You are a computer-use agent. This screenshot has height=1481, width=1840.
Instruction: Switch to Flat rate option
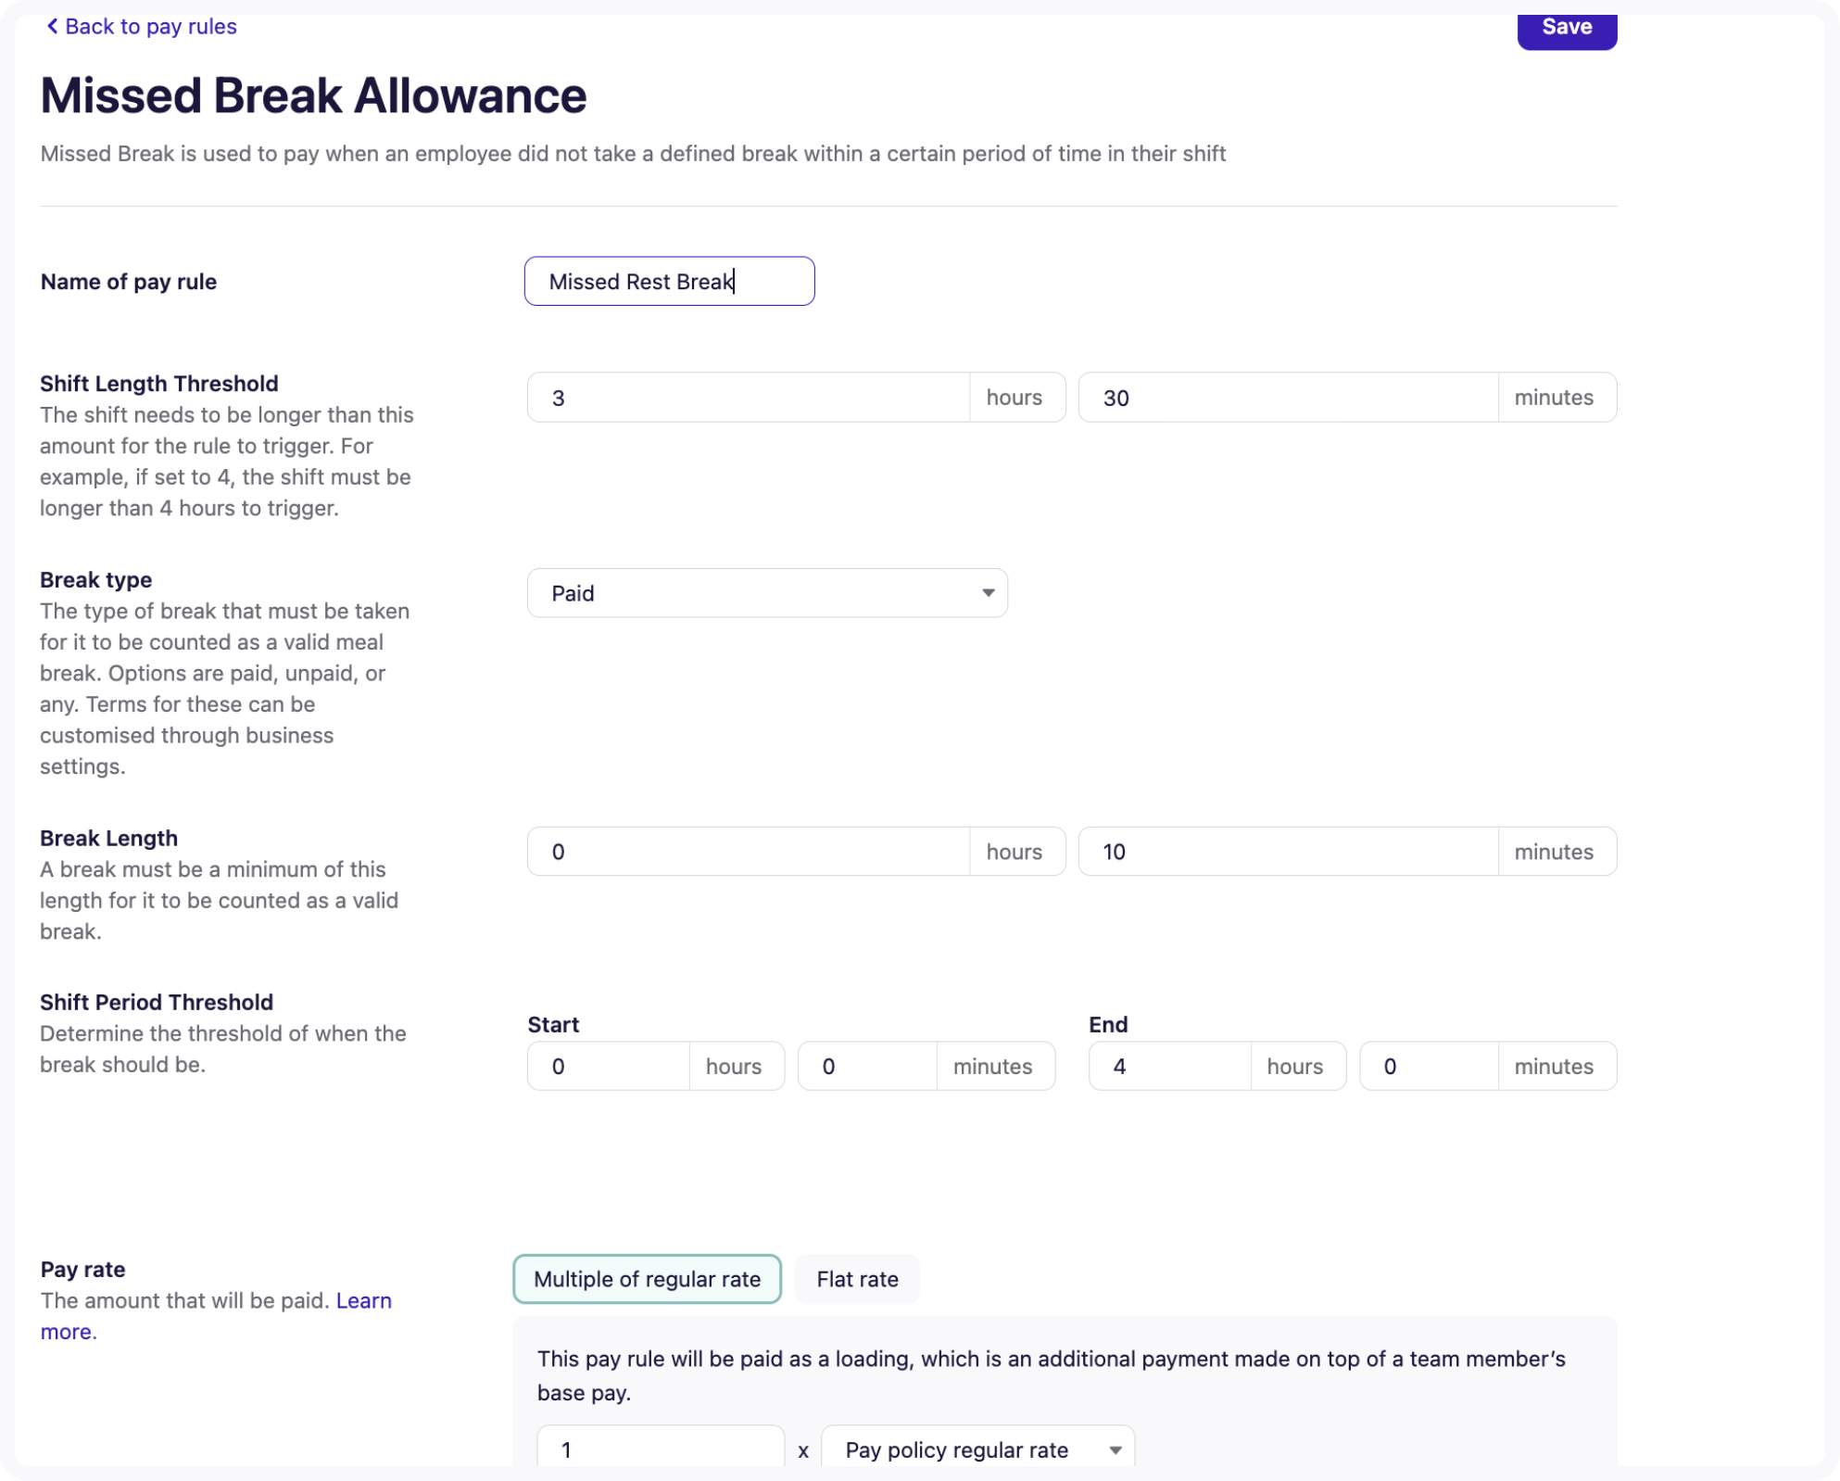[x=857, y=1280]
